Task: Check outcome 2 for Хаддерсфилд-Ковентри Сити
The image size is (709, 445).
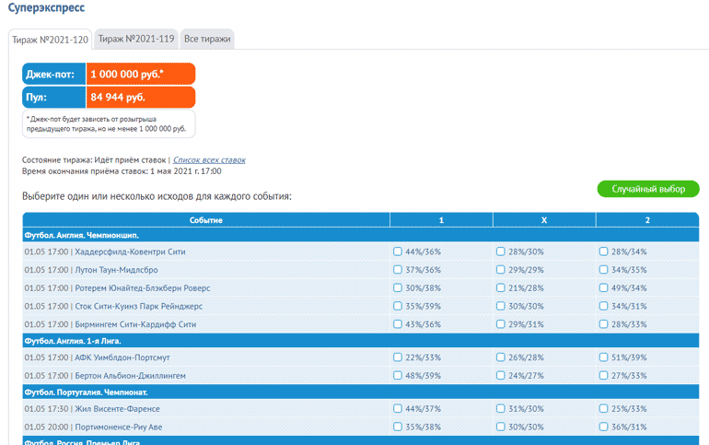Action: [604, 252]
